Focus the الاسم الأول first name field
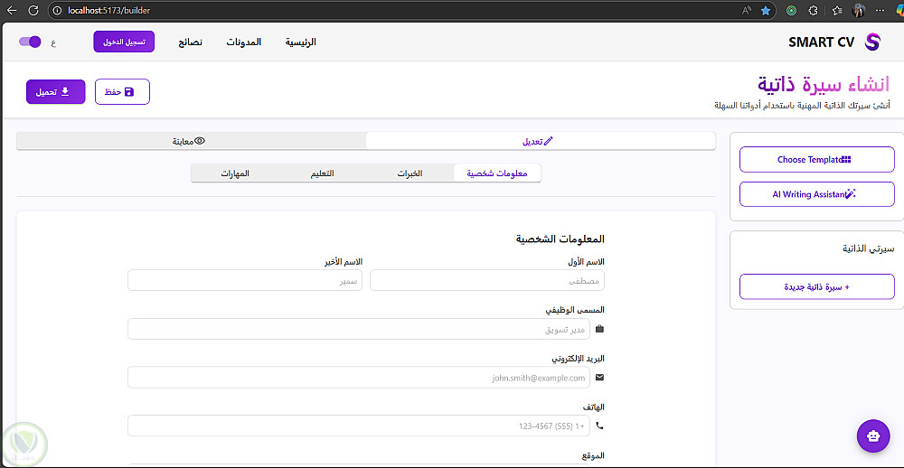 coord(487,281)
